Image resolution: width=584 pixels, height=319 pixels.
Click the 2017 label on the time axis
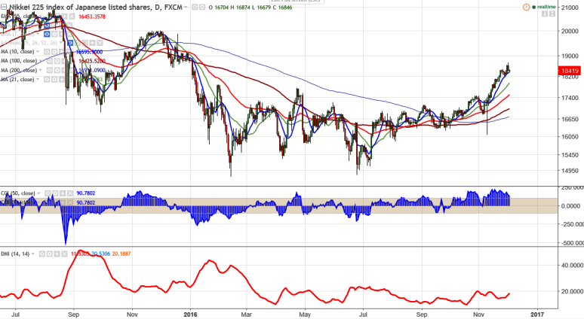[x=537, y=314]
